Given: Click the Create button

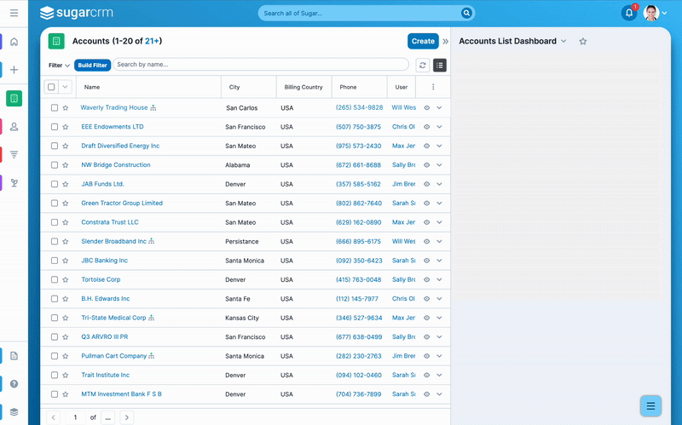Looking at the screenshot, I should pos(423,41).
